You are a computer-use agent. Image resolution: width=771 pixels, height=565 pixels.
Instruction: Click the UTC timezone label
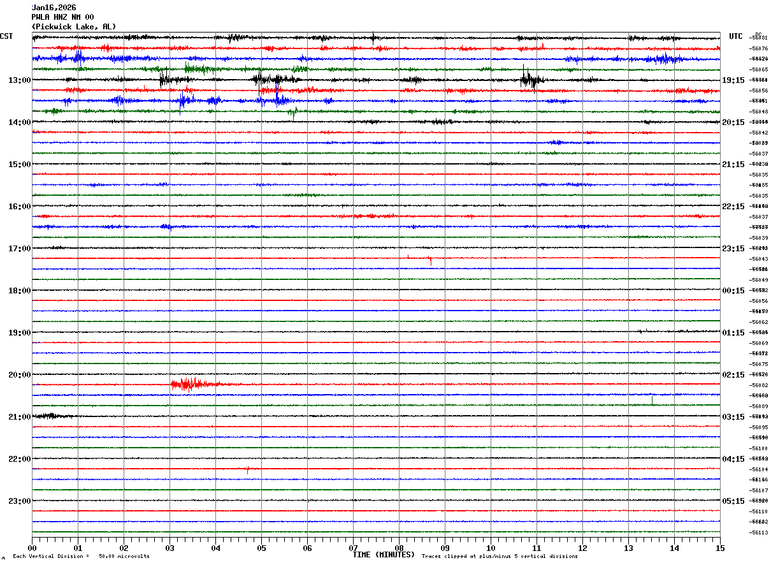(x=736, y=36)
